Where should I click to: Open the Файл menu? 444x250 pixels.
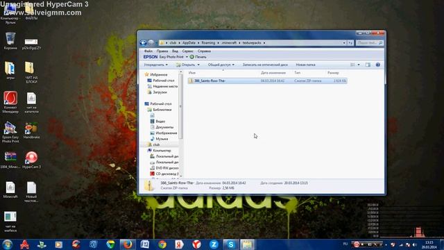pyautogui.click(x=148, y=51)
